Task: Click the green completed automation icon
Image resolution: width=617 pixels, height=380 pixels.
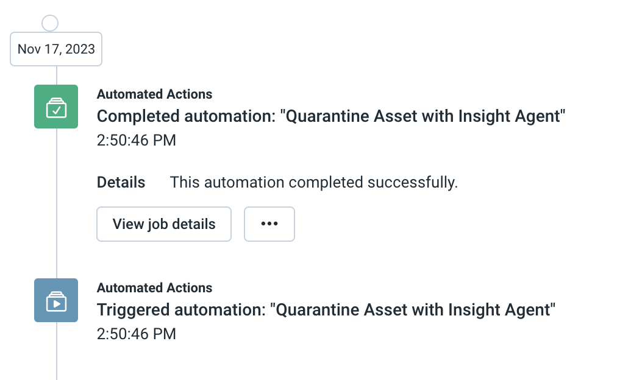Action: point(56,107)
